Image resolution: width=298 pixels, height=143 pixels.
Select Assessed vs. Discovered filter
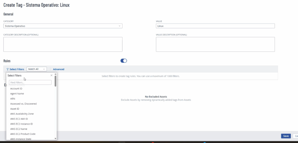[23, 104]
